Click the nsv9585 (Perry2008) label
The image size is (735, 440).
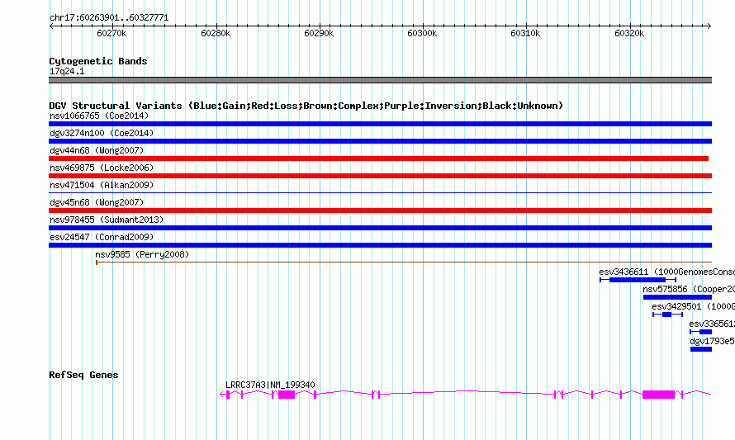pos(142,254)
